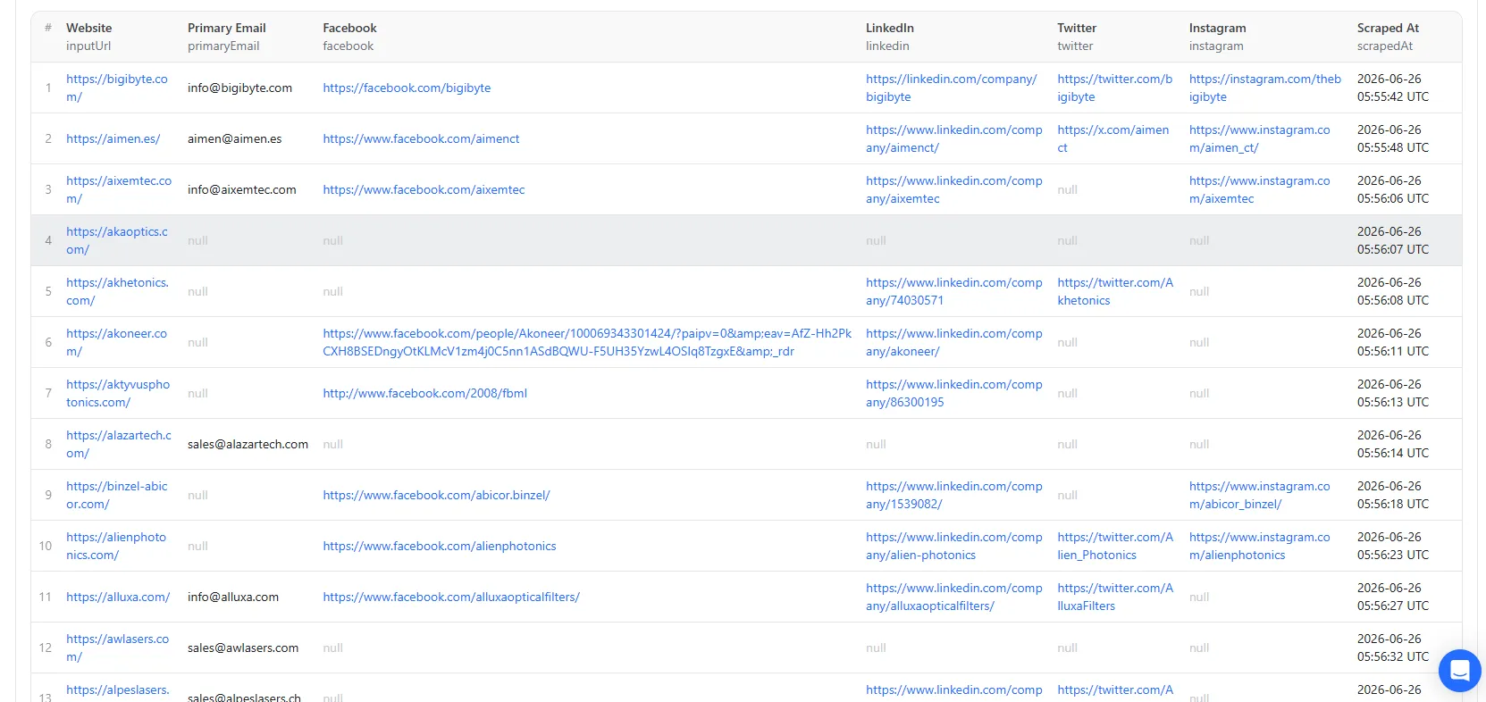Open linkedin.com/company/bigibyte link
This screenshot has width=1486, height=702.
952,88
